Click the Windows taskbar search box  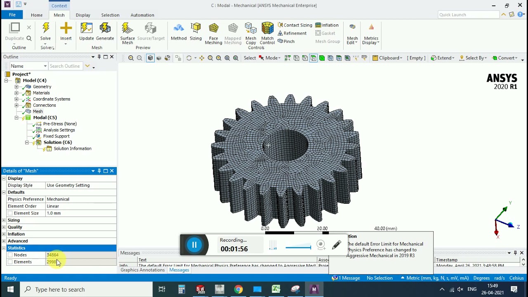coord(87,289)
